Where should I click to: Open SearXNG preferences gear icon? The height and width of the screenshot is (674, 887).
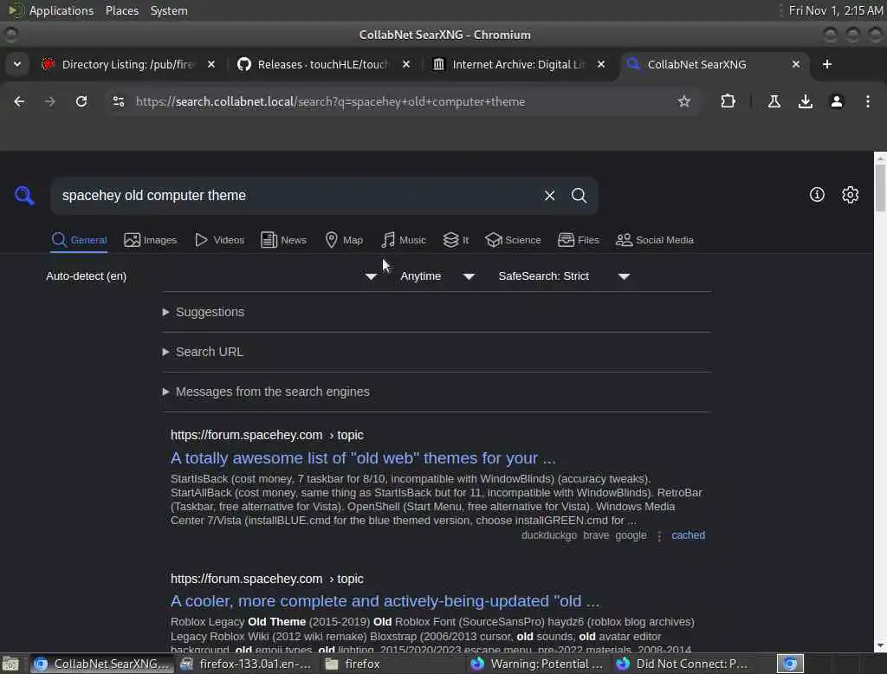850,195
